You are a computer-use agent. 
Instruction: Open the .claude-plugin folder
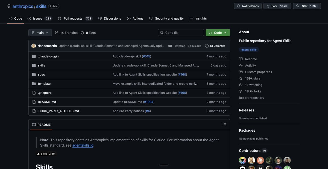pyautogui.click(x=48, y=56)
